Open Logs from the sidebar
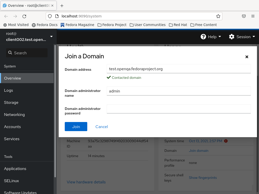The image size is (259, 194). [27, 90]
